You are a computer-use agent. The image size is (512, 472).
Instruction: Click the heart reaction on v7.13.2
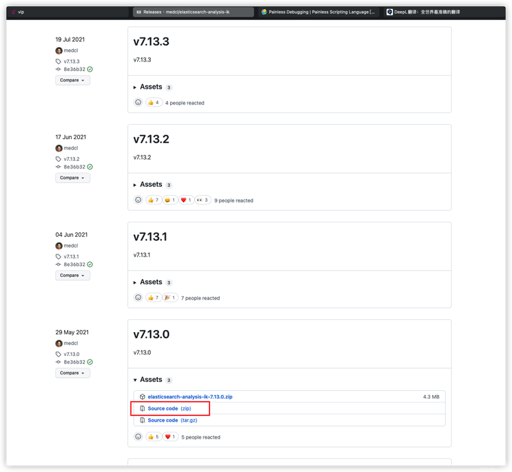[186, 200]
